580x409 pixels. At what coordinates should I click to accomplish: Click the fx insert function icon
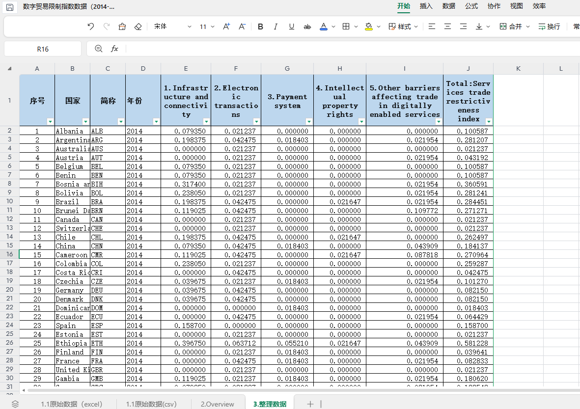(114, 49)
